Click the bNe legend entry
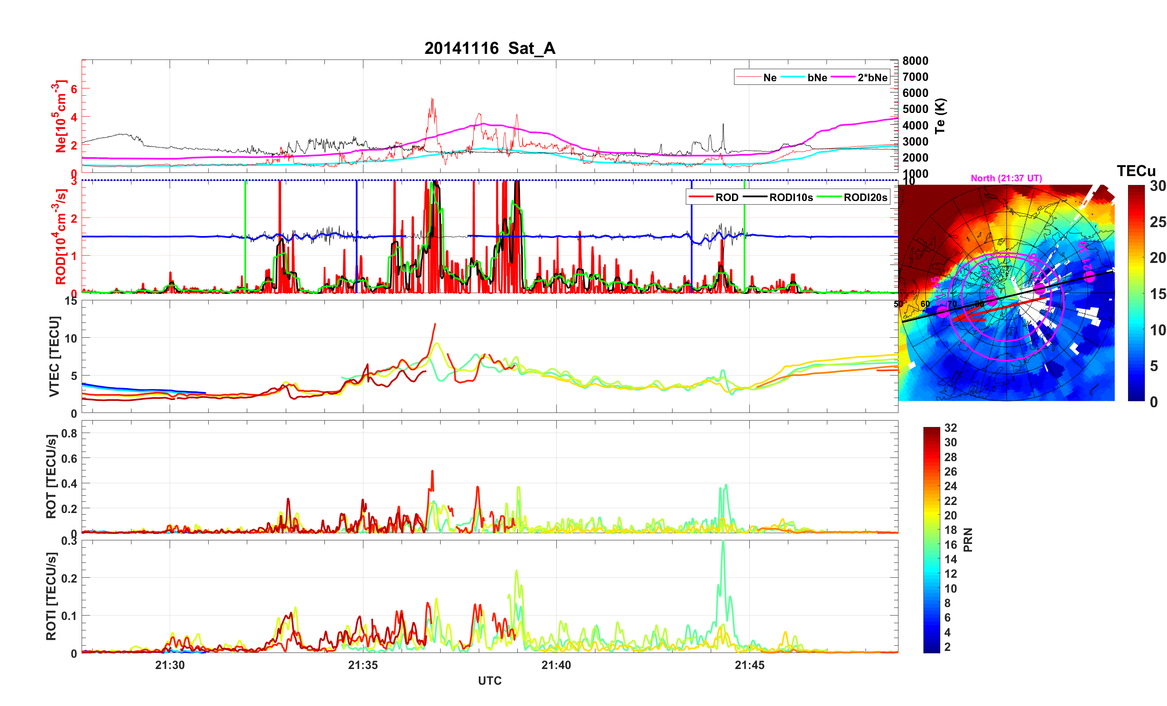This screenshot has height=706, width=1167. point(817,77)
